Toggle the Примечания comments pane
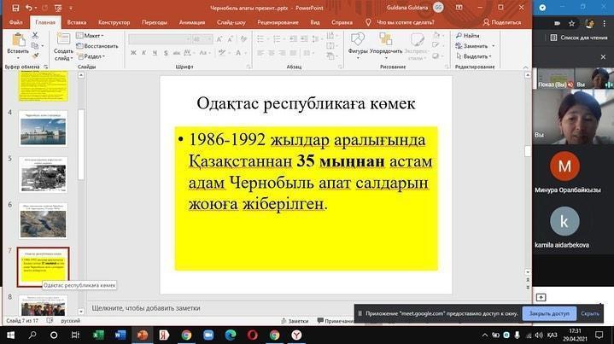The width and height of the screenshot is (614, 344). pos(335,321)
